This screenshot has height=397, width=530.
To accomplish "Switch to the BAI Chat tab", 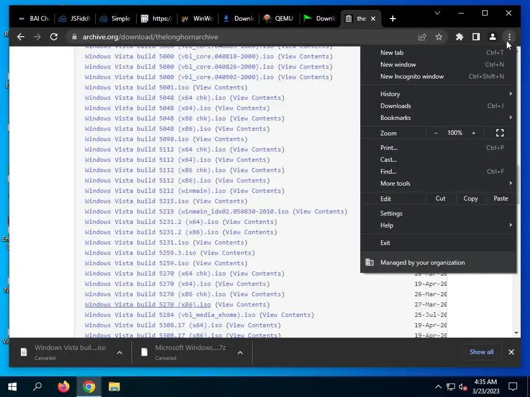I will (34, 19).
